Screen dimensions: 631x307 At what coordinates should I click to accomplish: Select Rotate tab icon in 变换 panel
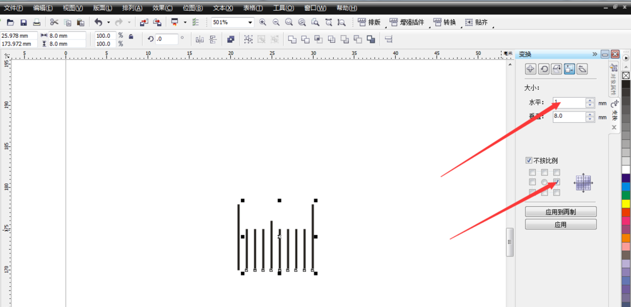point(544,69)
